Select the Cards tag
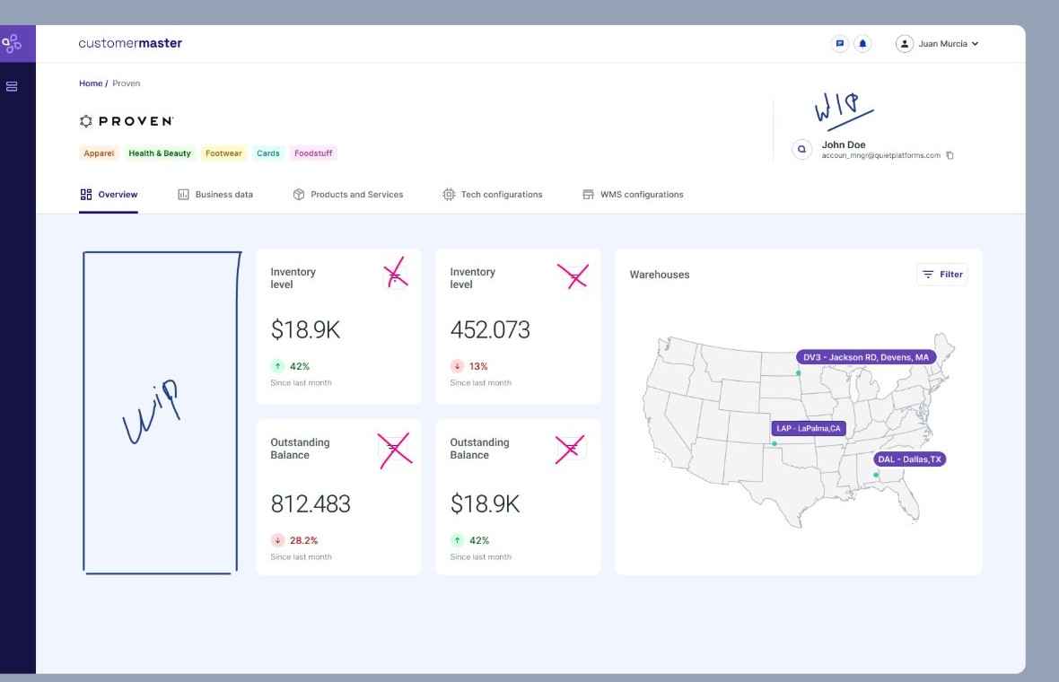Image resolution: width=1059 pixels, height=682 pixels. [x=268, y=153]
